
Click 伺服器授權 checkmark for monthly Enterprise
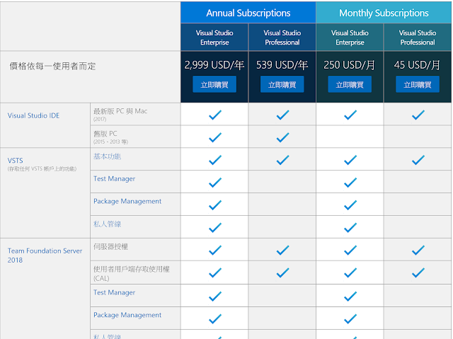(x=350, y=251)
